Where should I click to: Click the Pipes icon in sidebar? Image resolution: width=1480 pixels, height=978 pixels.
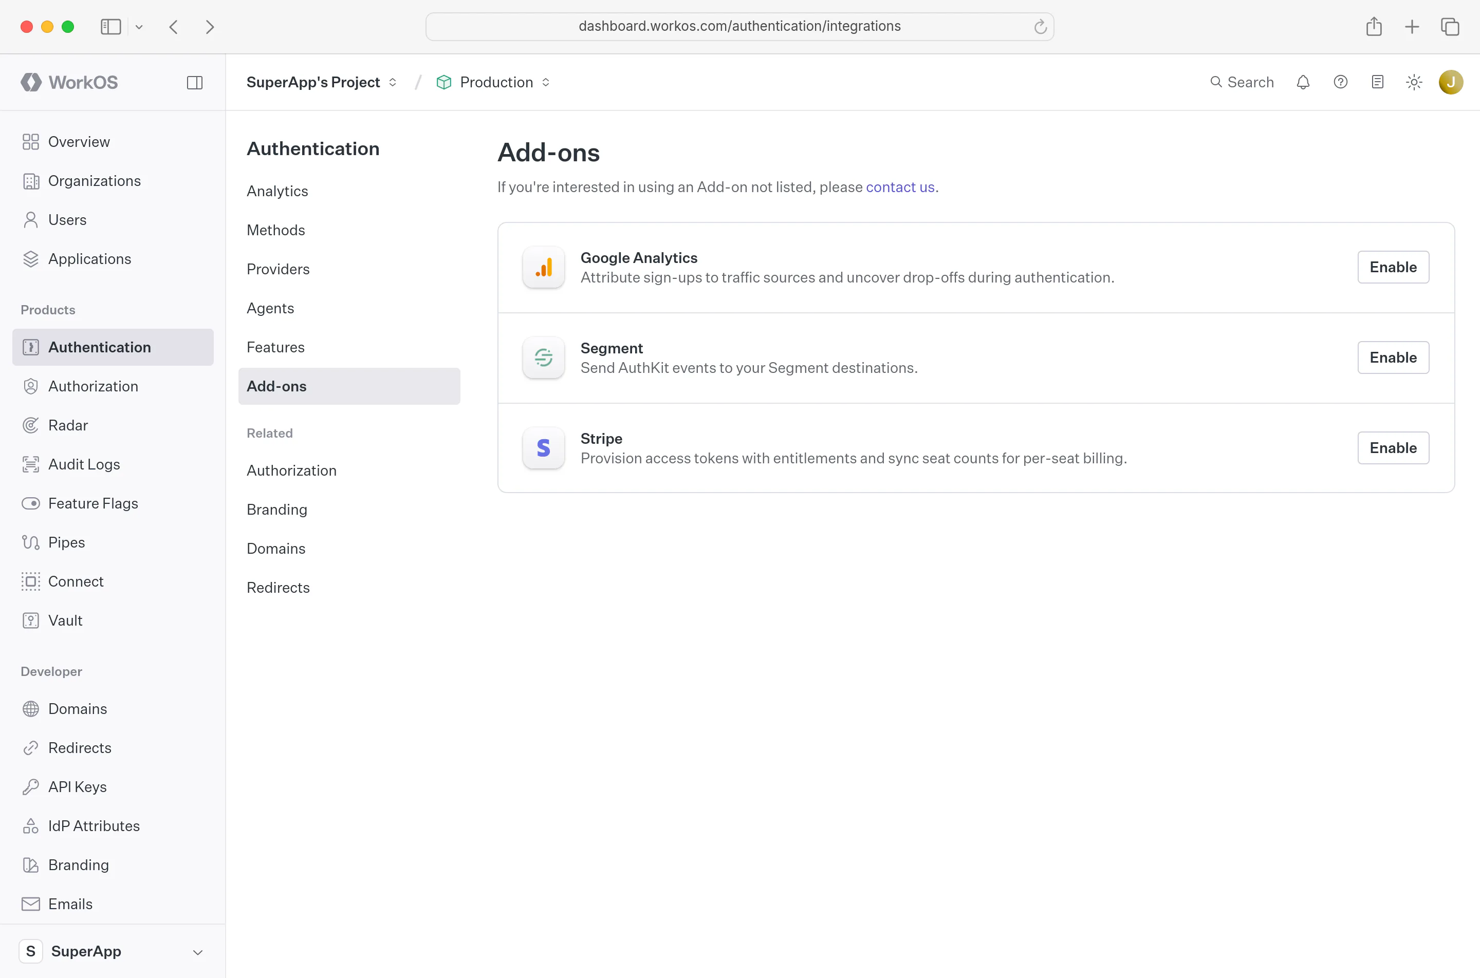(x=30, y=542)
